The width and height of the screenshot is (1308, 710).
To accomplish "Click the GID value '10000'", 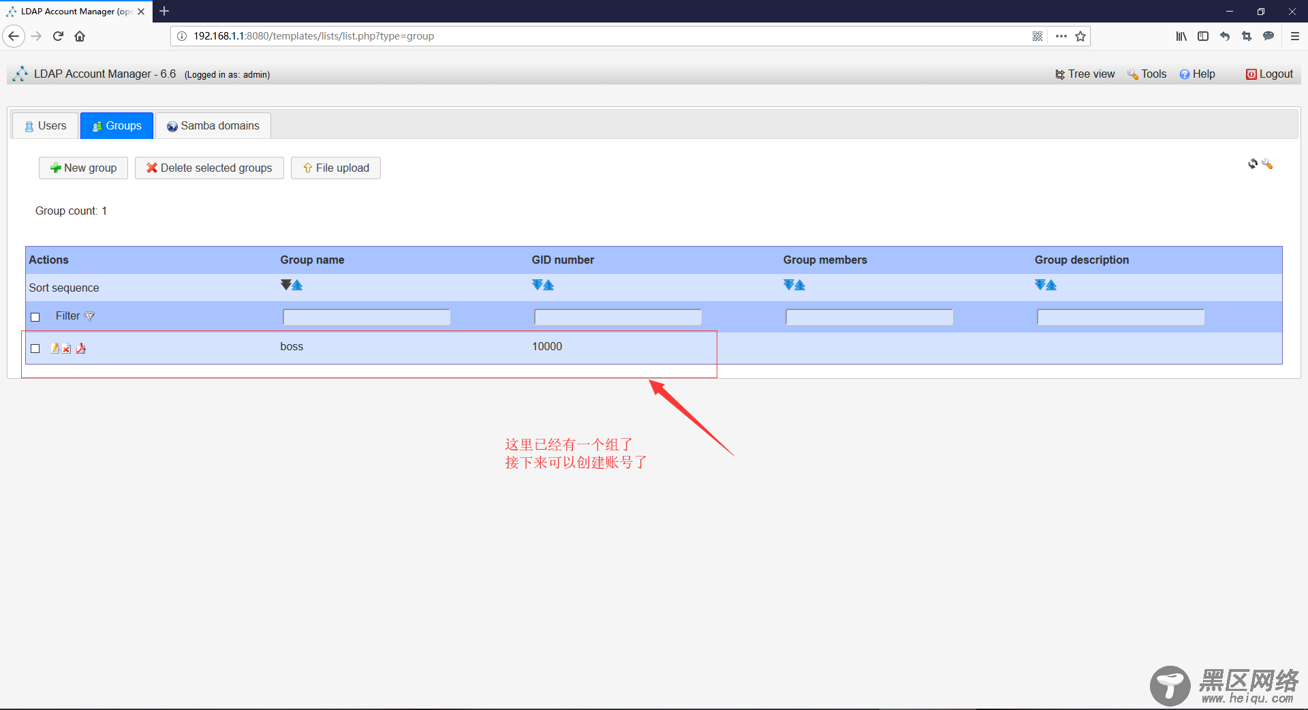I will pyautogui.click(x=547, y=347).
